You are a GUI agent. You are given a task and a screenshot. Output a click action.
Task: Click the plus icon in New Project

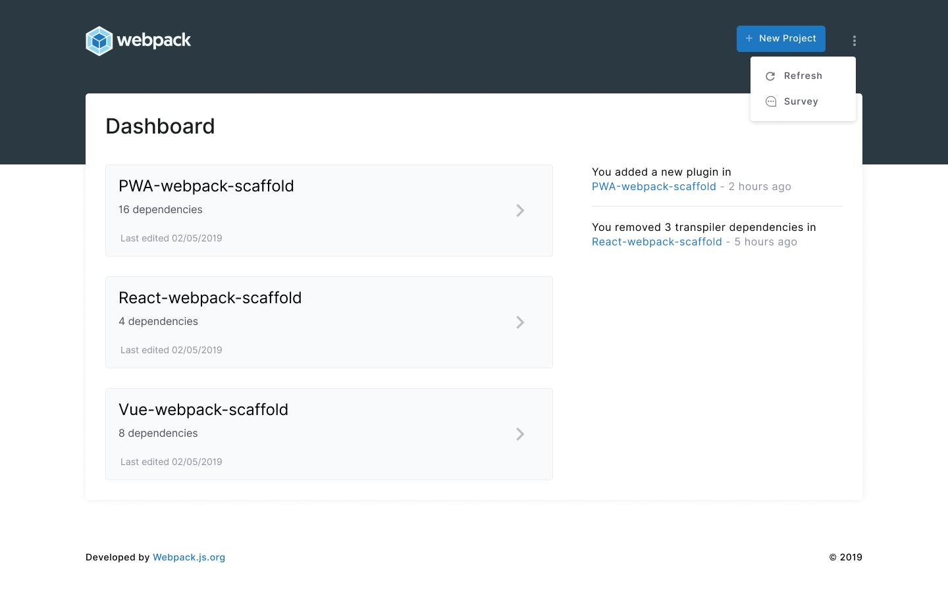(749, 38)
